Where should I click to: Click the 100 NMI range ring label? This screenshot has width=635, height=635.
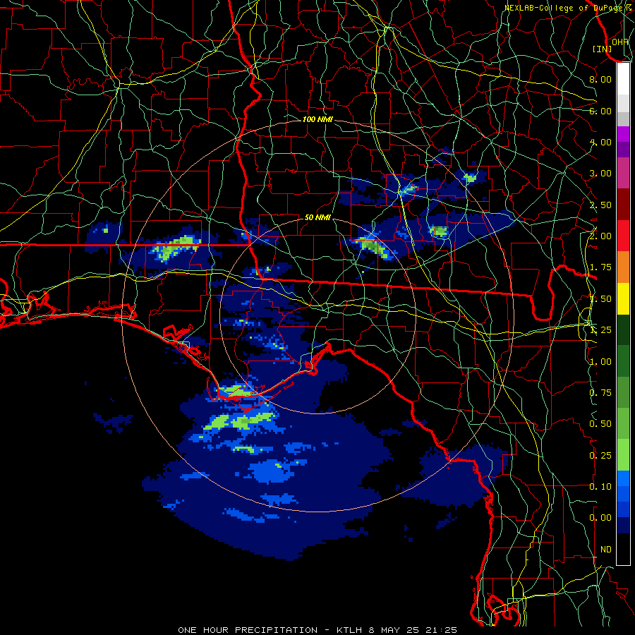tap(317, 119)
